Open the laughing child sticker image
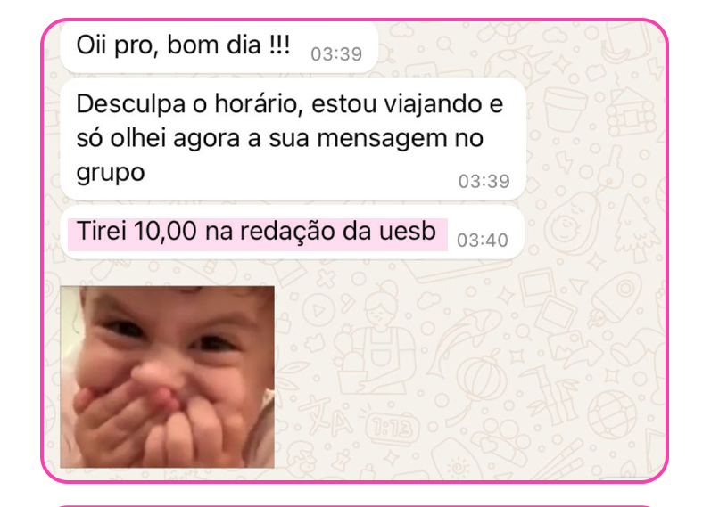This screenshot has width=711, height=507. [168, 377]
